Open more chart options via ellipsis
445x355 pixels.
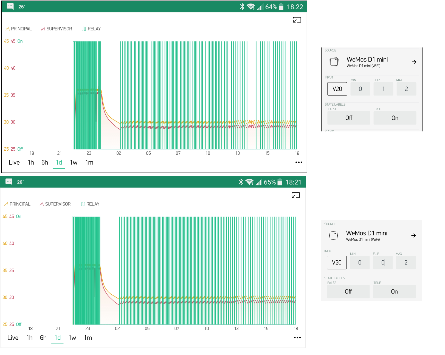(x=299, y=162)
